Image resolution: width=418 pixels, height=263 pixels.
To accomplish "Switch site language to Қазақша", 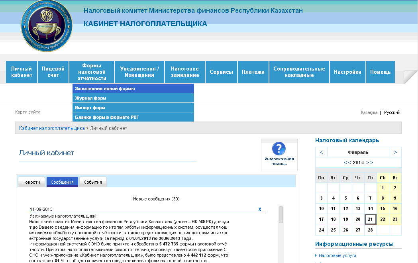I will pyautogui.click(x=369, y=112).
